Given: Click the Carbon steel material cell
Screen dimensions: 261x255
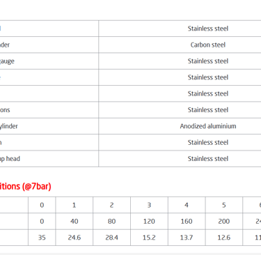Looking at the screenshot, I should click(x=208, y=45).
